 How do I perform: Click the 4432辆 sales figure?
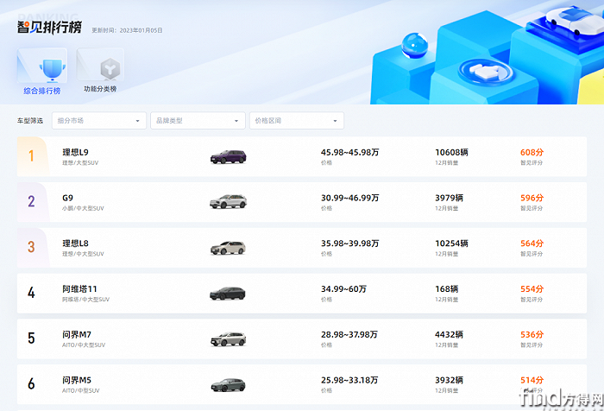click(x=450, y=334)
